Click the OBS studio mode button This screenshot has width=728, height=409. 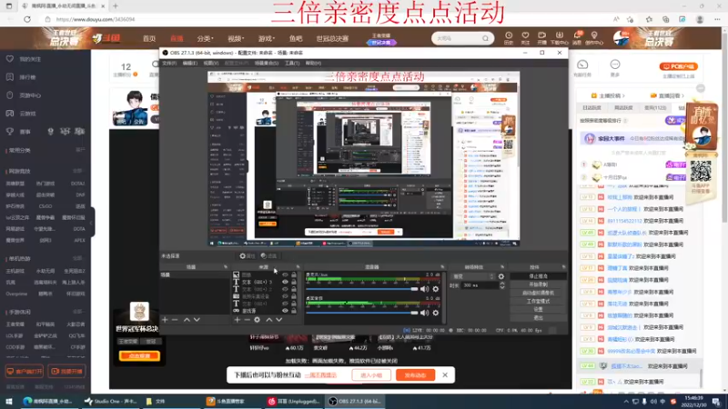[x=538, y=301]
